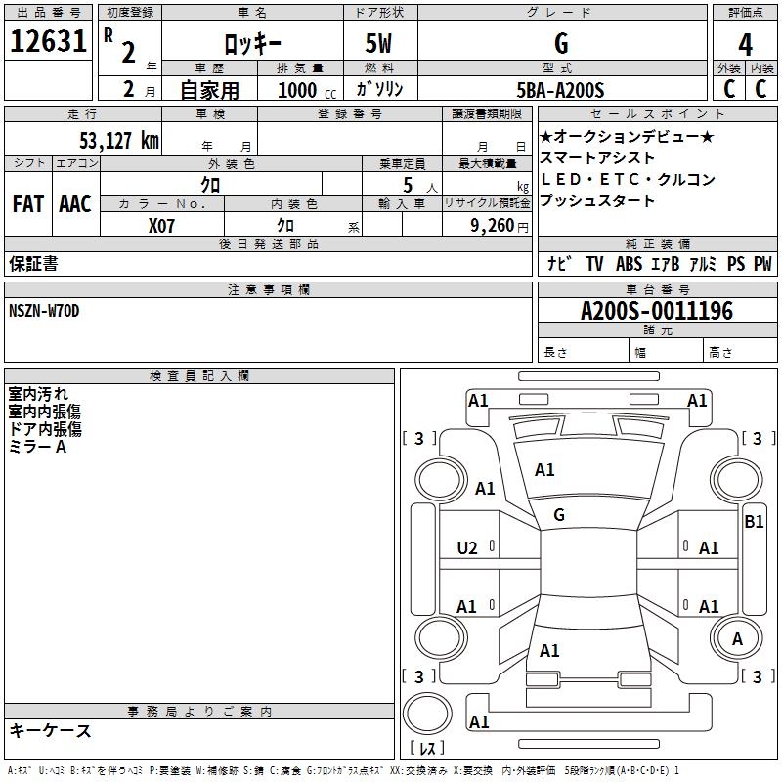Click エアB in genuine equipment
Viewport: 782px width, 782px height.
(x=666, y=264)
